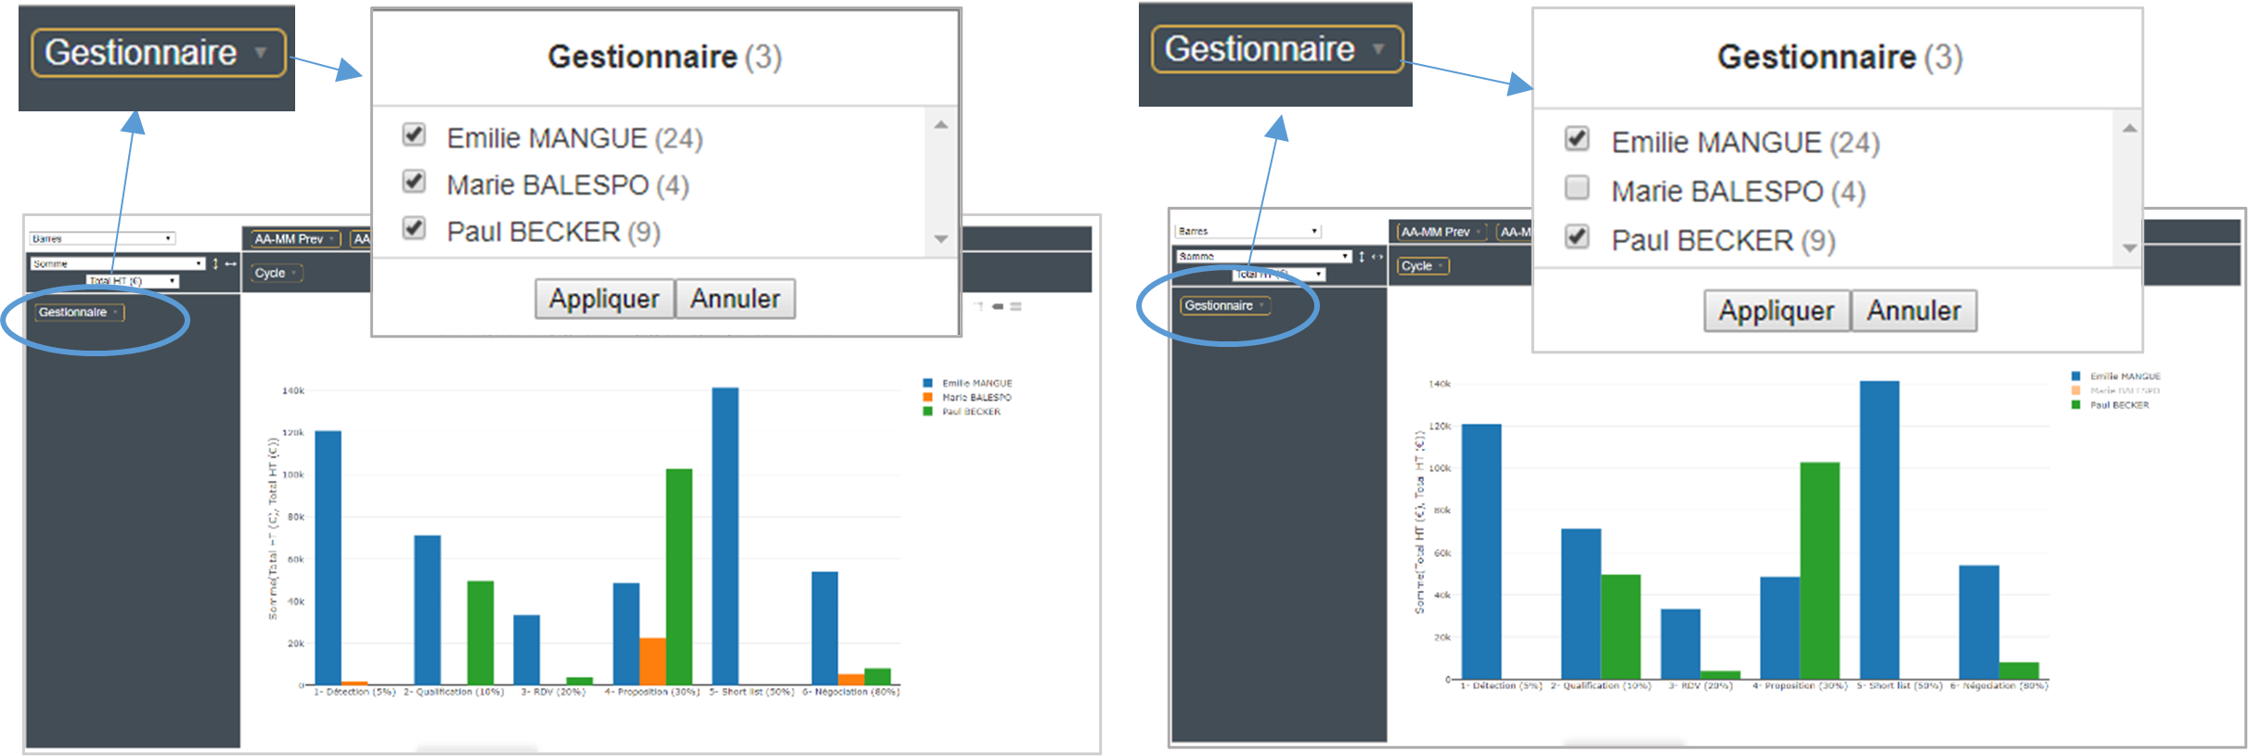Click the scroll-up arrow in the all-checked Gestionnaire list
The height and width of the screenshot is (756, 2248).
coord(941,125)
